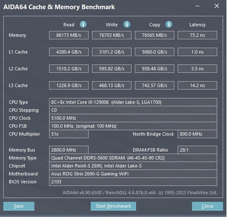
Task: Click the Close button
Action: [207, 206]
